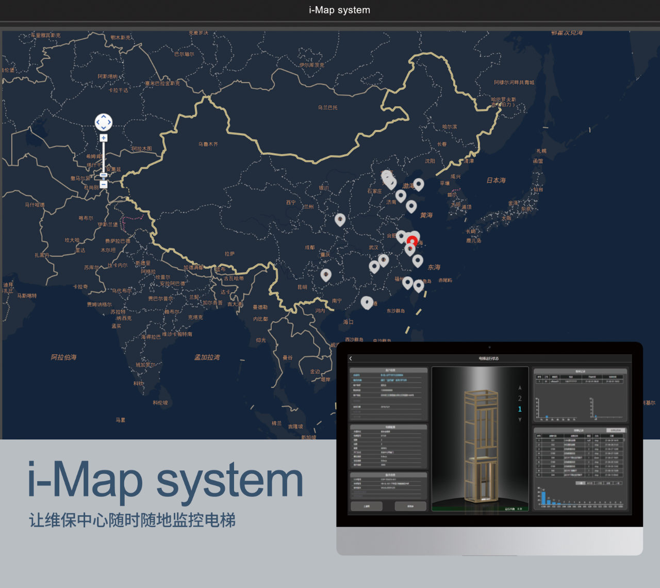Open the map pin near Hong Kong
This screenshot has width=660, height=588.
pos(367,302)
